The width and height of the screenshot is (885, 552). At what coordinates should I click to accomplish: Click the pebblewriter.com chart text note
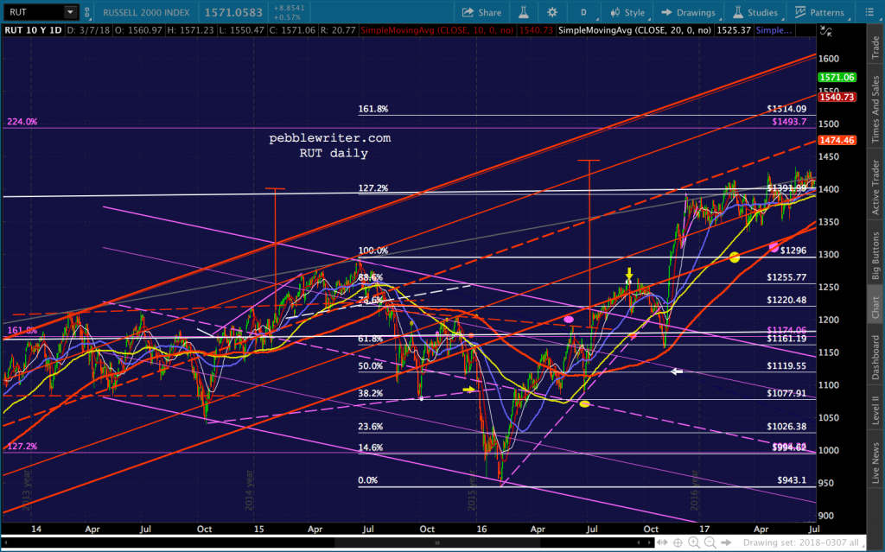(x=329, y=137)
